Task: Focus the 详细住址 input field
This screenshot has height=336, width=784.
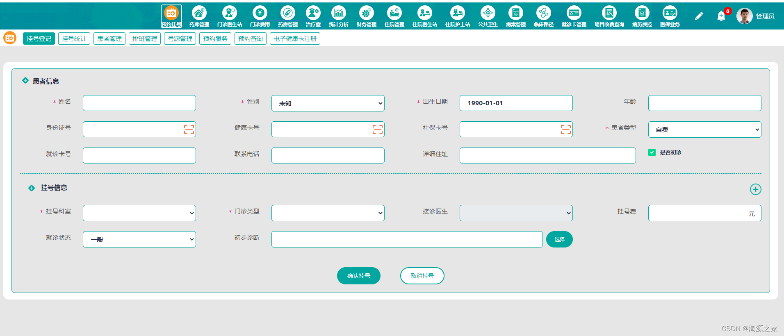Action: [548, 155]
